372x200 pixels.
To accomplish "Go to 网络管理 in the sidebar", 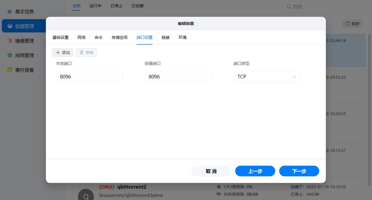I will tap(23, 55).
